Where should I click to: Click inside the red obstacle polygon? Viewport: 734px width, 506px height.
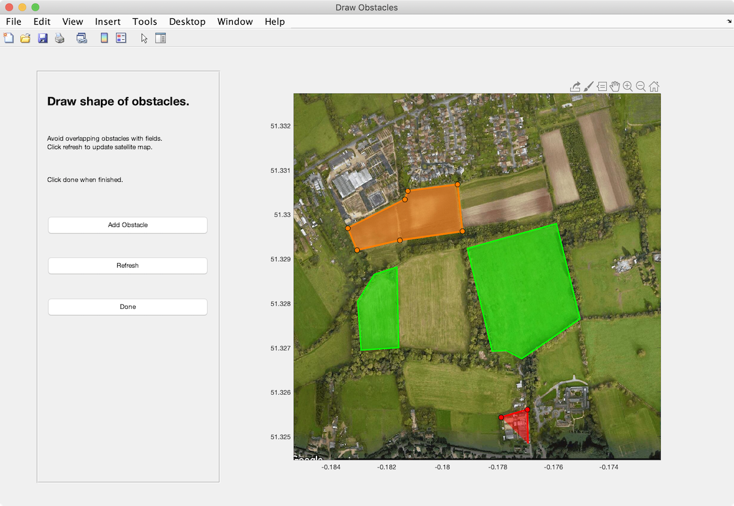pyautogui.click(x=520, y=423)
